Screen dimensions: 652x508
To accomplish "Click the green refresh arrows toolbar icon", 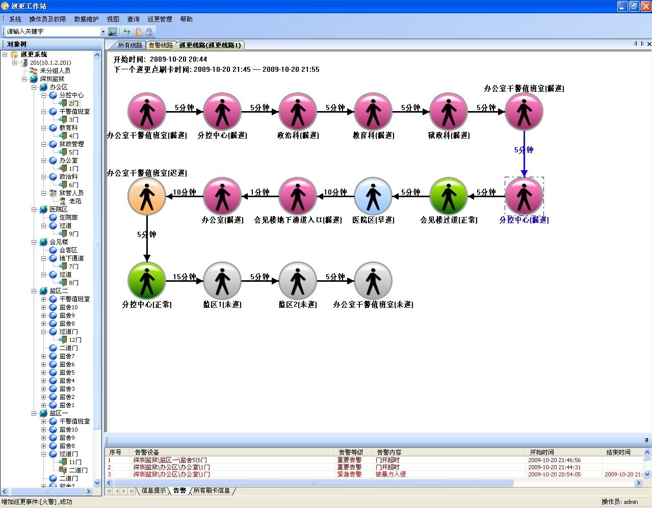I will [127, 32].
